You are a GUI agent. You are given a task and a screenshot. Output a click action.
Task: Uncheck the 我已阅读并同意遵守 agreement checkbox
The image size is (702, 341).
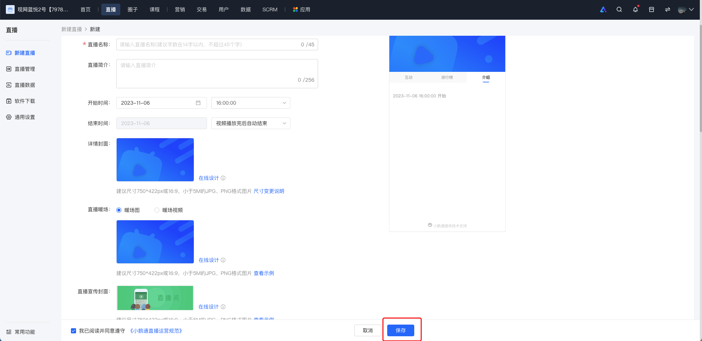tap(73, 331)
